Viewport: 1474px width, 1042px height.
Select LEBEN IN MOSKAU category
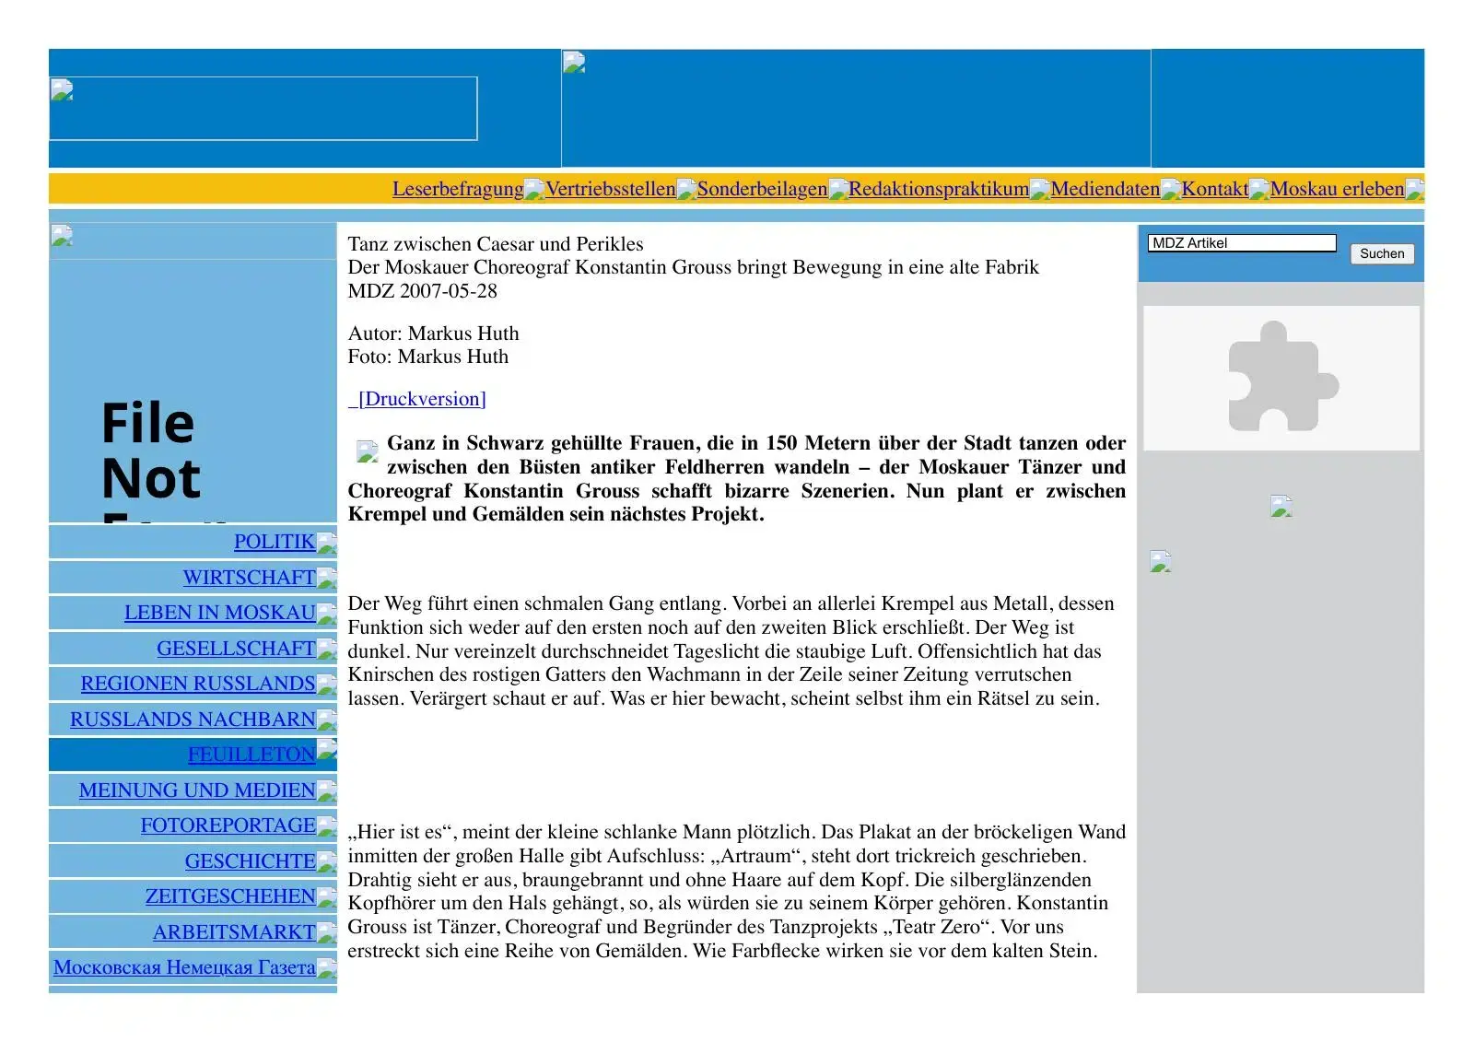tap(220, 613)
